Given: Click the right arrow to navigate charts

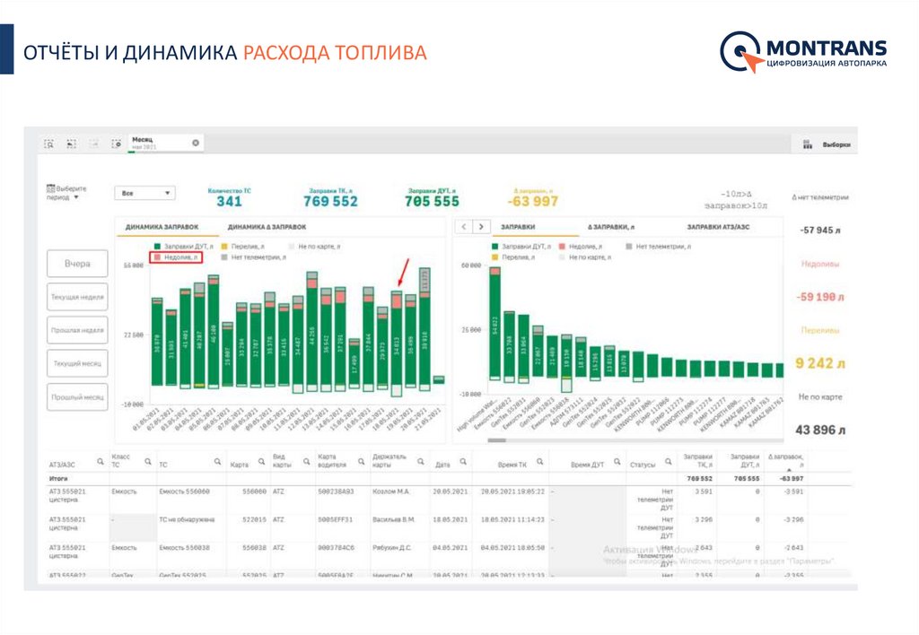Looking at the screenshot, I should tap(481, 227).
